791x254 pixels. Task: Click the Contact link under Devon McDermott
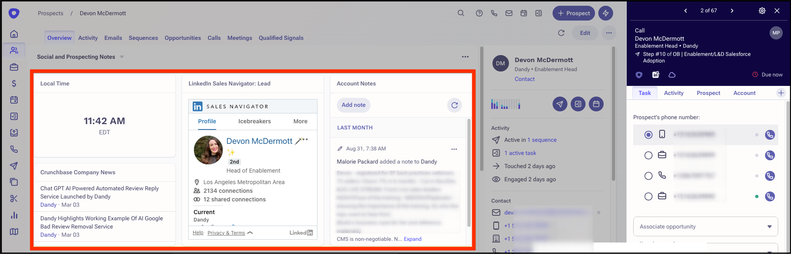(x=524, y=79)
